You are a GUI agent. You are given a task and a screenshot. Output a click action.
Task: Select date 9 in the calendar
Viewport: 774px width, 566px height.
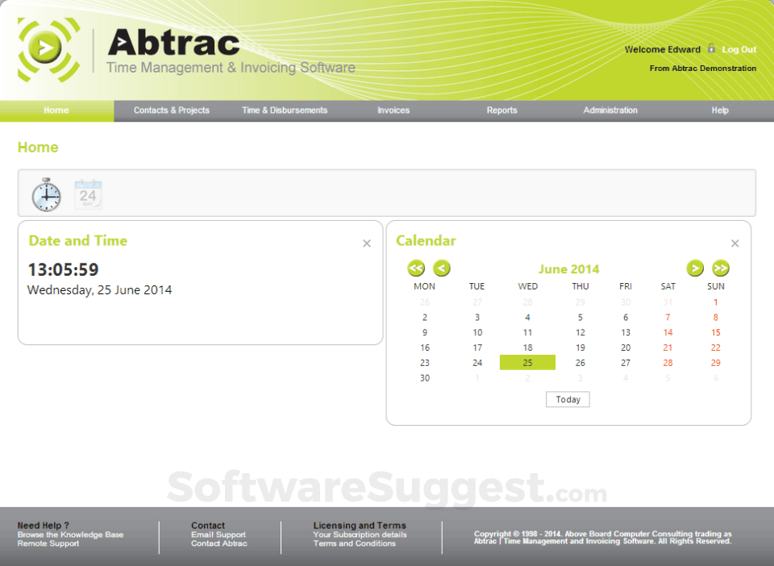(425, 333)
